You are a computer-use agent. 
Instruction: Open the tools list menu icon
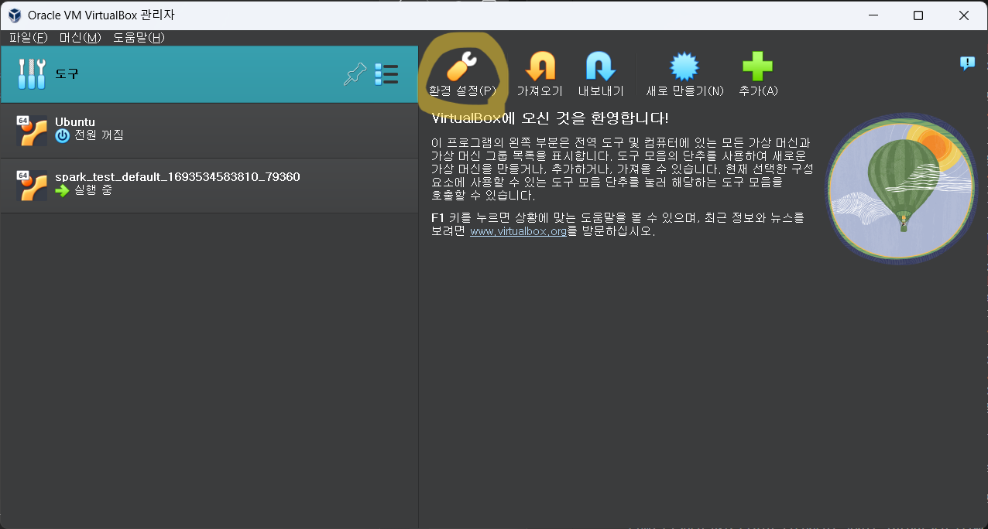[386, 74]
